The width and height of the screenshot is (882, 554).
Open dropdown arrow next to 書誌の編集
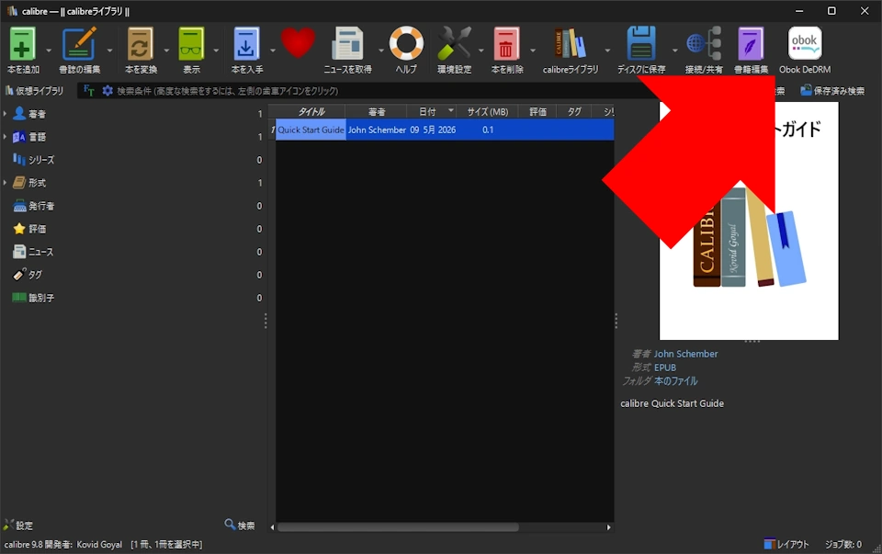[109, 51]
